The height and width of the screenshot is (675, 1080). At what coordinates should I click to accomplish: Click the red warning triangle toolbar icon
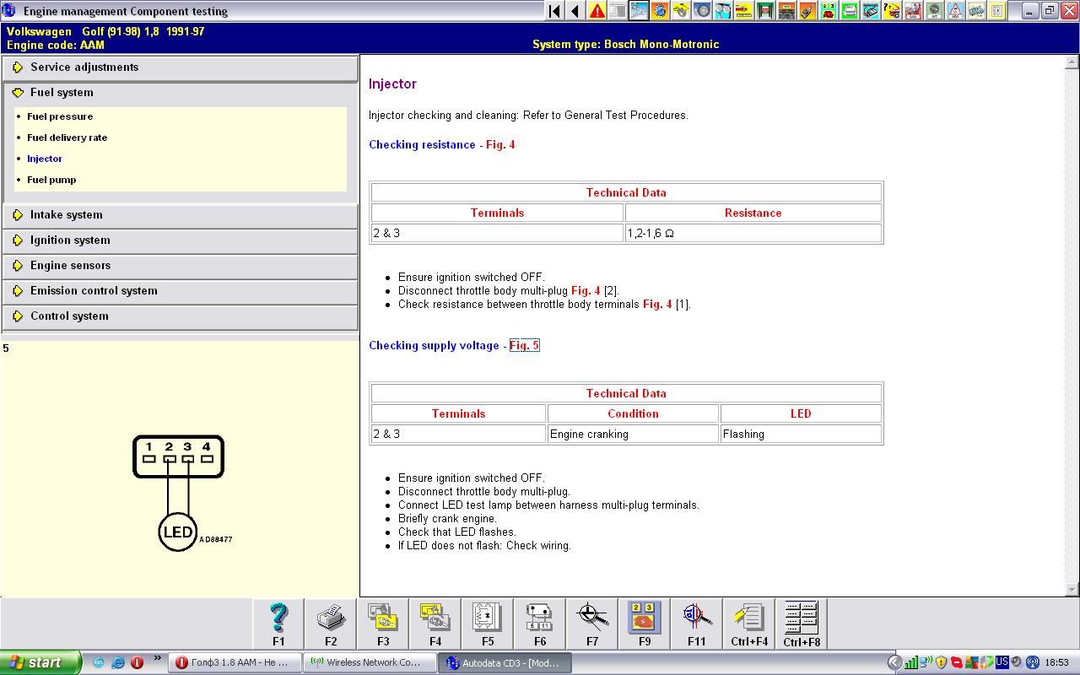[x=597, y=11]
